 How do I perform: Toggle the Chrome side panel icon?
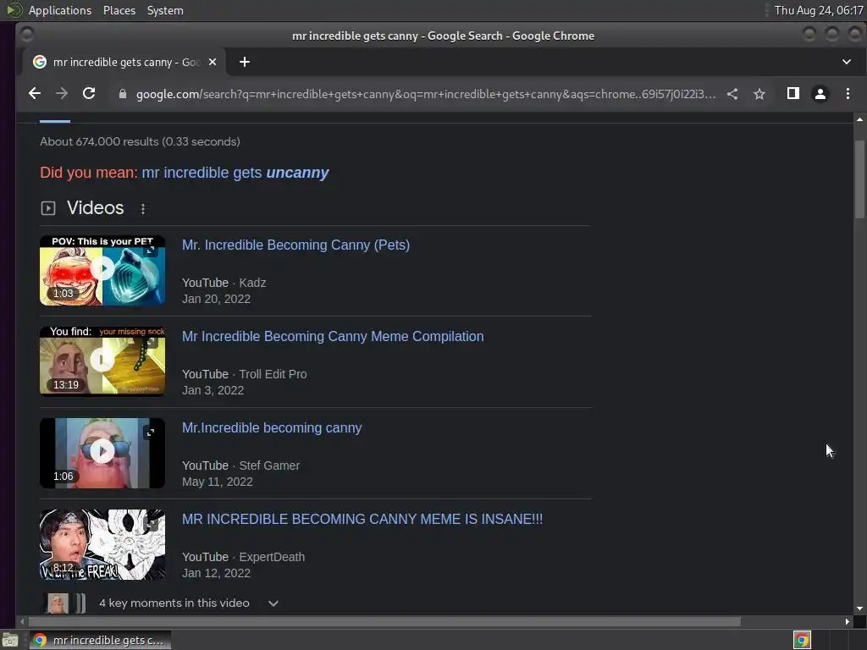click(x=792, y=93)
